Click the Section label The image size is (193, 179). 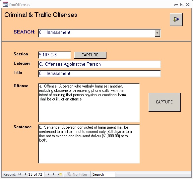click(x=21, y=54)
